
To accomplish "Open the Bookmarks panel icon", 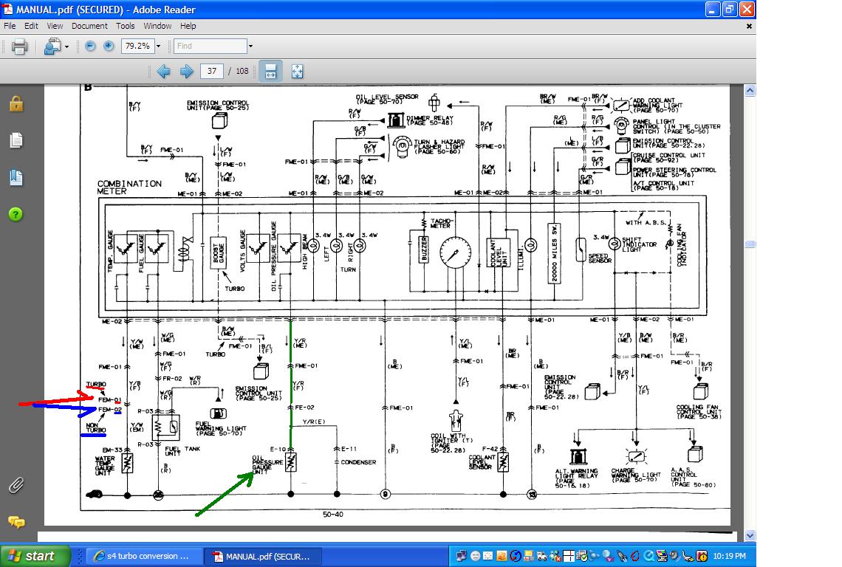I will (16, 178).
